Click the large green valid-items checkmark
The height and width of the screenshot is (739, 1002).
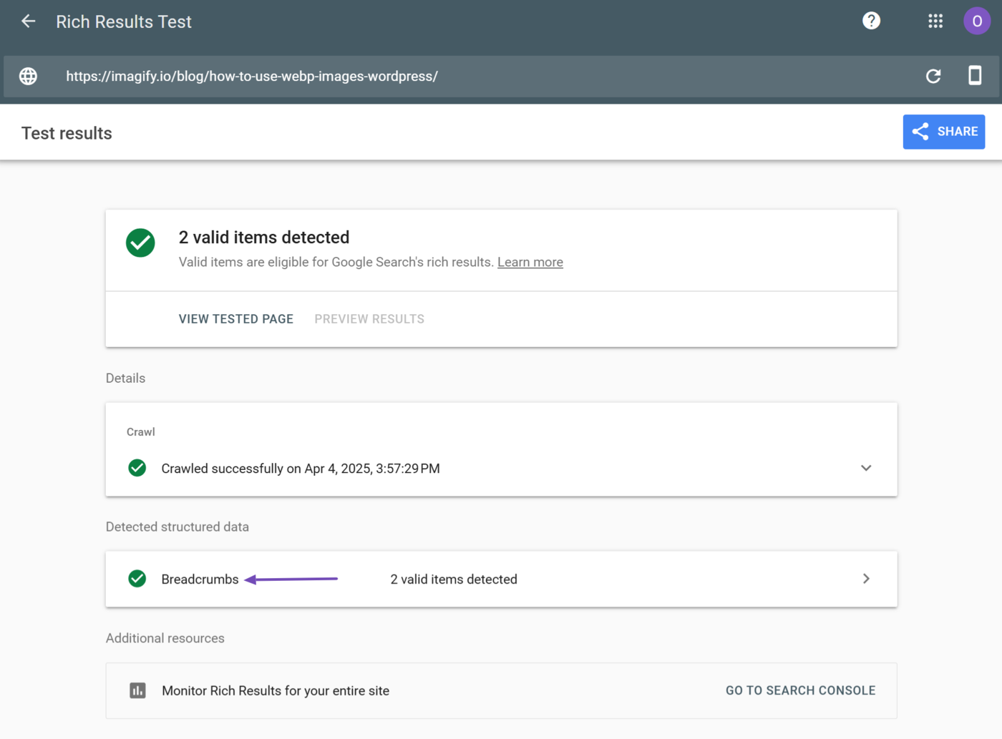(x=140, y=243)
